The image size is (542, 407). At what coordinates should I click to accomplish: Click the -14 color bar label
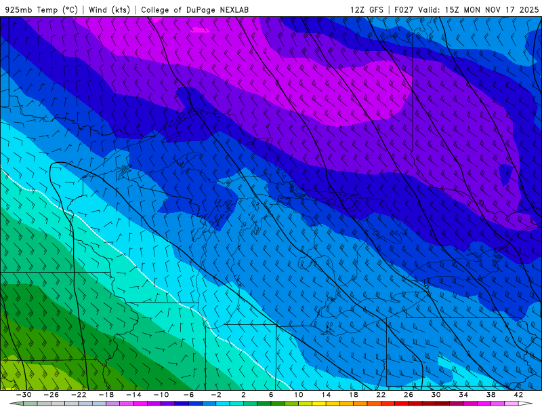133,395
